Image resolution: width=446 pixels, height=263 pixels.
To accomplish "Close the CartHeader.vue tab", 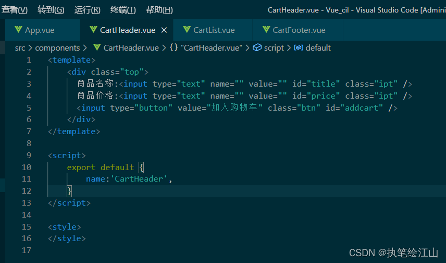I will [164, 30].
